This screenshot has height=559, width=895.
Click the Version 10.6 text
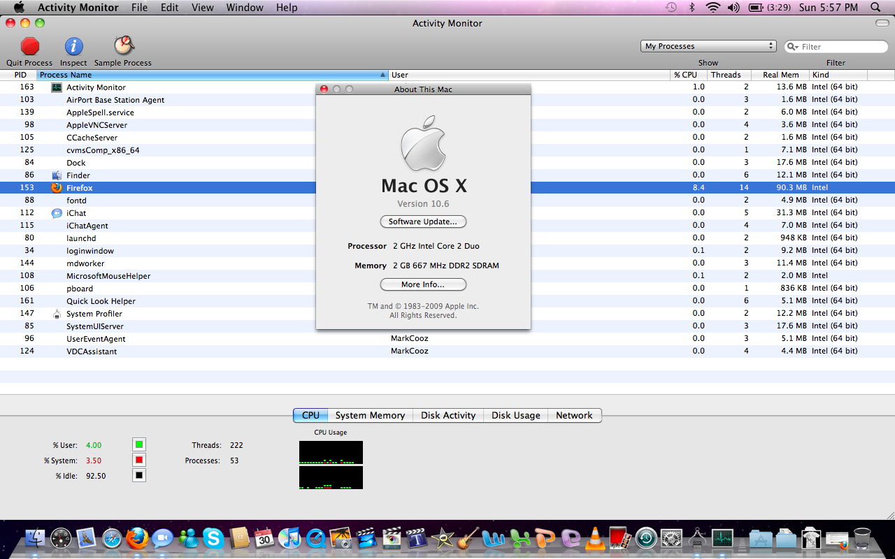(x=423, y=204)
